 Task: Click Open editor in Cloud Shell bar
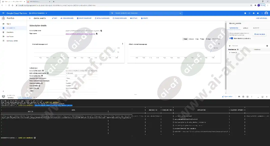227,97
